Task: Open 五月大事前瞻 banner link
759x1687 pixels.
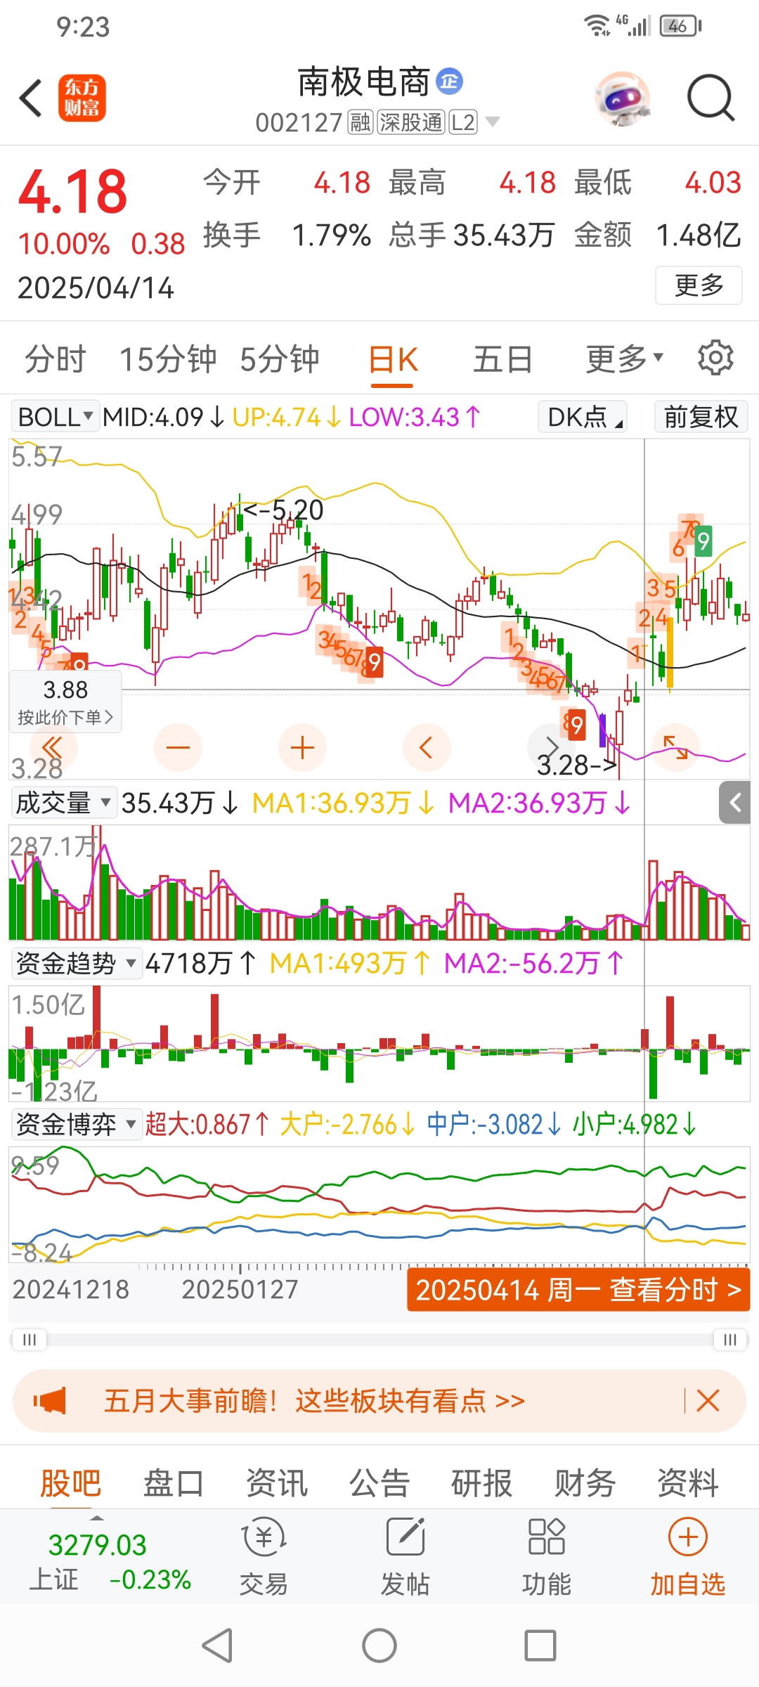Action: (314, 1401)
